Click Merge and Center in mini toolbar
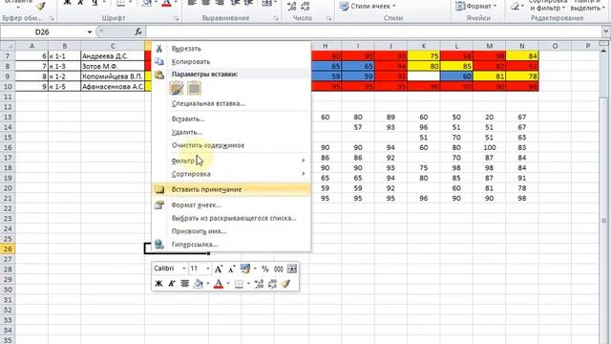 tap(291, 269)
